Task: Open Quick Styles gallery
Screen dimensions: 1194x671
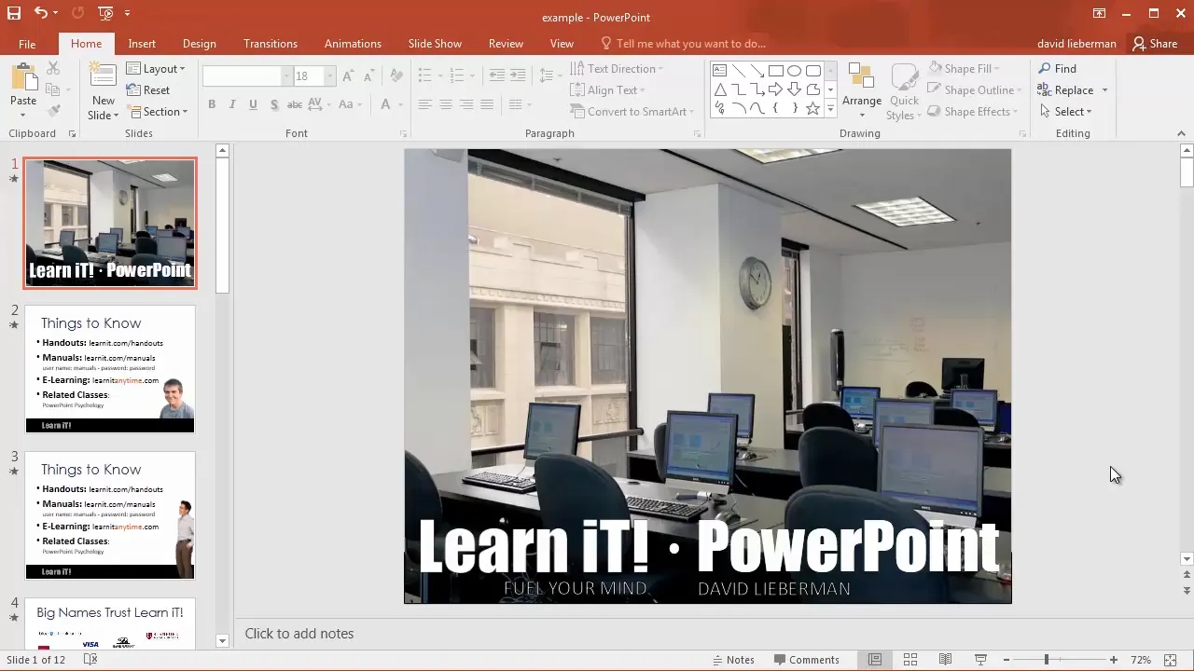Action: coord(903,91)
